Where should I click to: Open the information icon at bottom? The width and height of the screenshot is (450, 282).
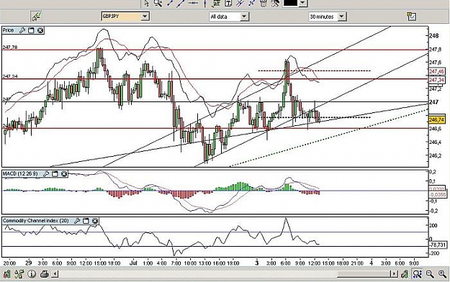click(32, 274)
